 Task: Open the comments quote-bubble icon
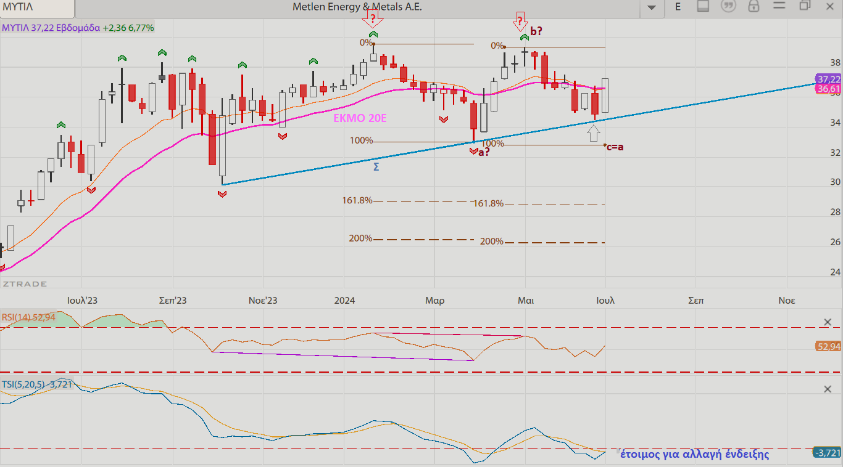point(729,6)
